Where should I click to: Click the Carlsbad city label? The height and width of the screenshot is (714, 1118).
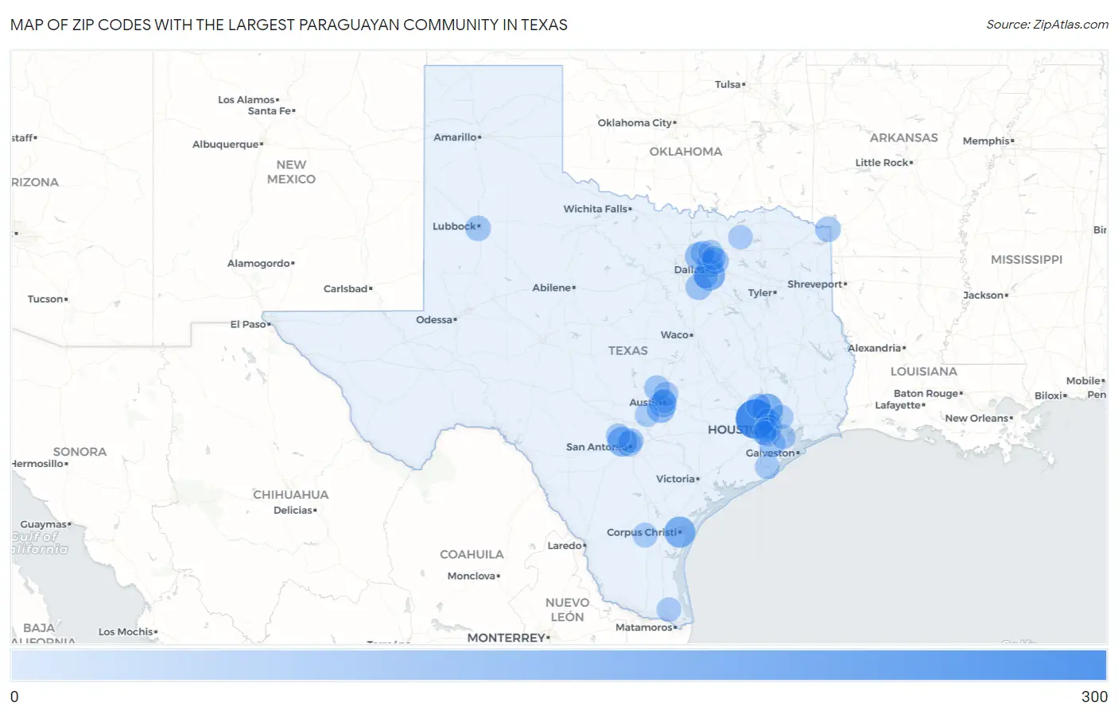(x=347, y=289)
